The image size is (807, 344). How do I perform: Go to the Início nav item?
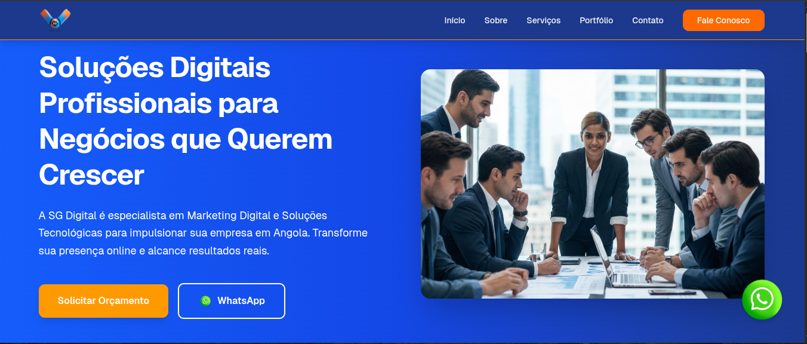[x=455, y=20]
